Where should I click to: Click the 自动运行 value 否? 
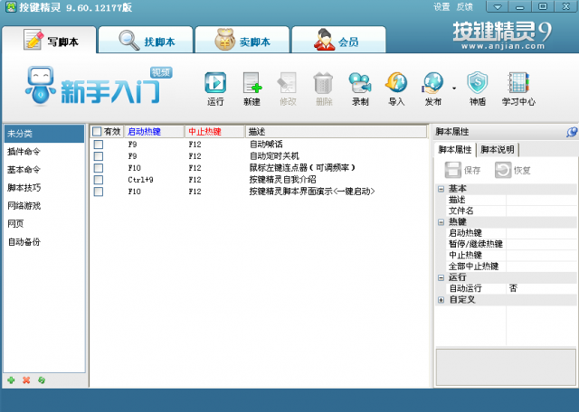[541, 288]
